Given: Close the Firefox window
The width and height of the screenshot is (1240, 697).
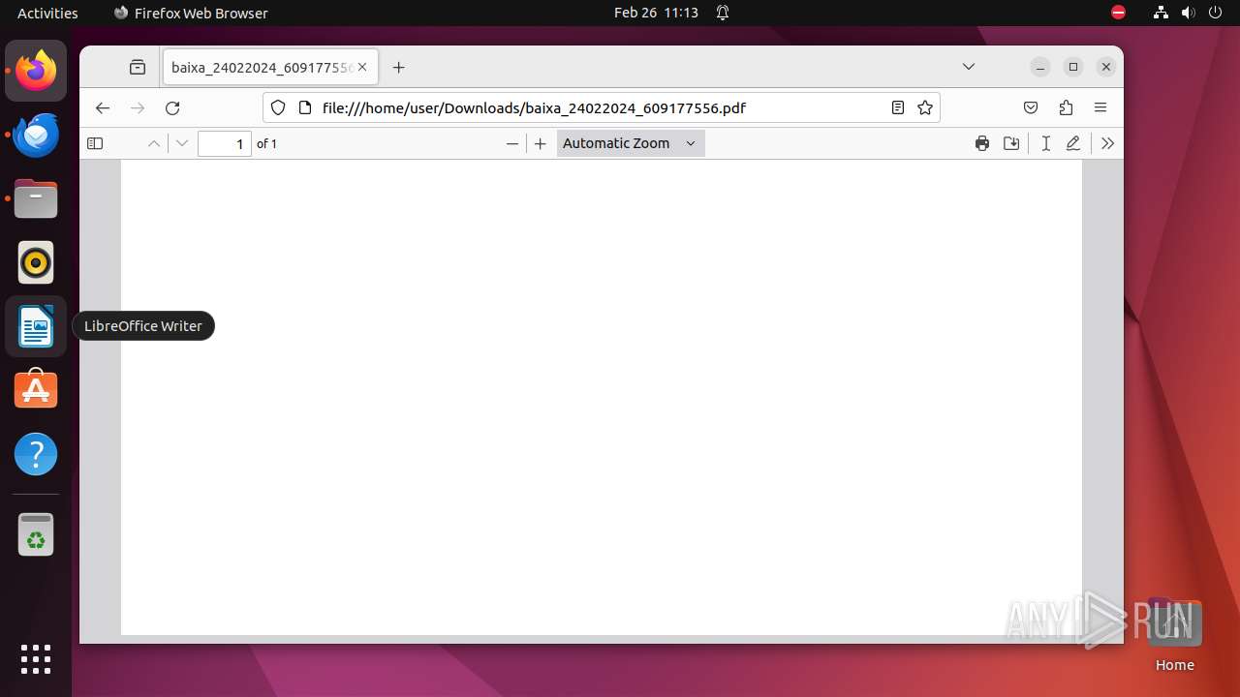Looking at the screenshot, I should point(1105,67).
